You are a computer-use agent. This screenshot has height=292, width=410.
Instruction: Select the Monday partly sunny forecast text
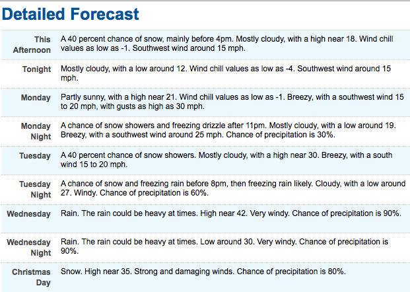232,102
